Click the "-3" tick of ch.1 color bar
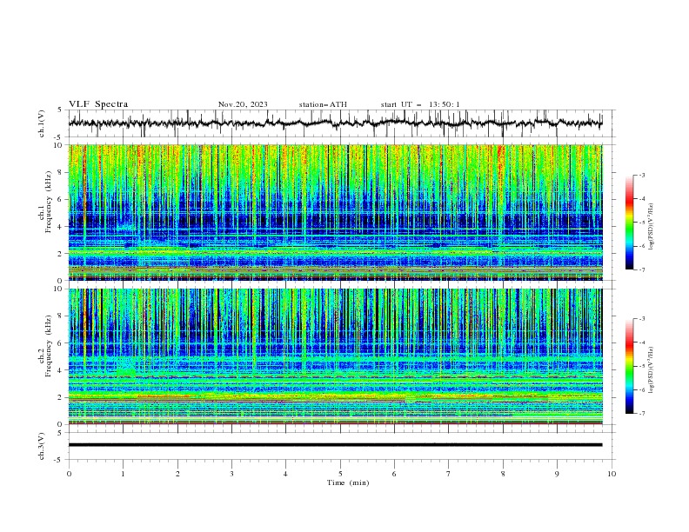Viewport: 689px width, 532px height. (642, 175)
